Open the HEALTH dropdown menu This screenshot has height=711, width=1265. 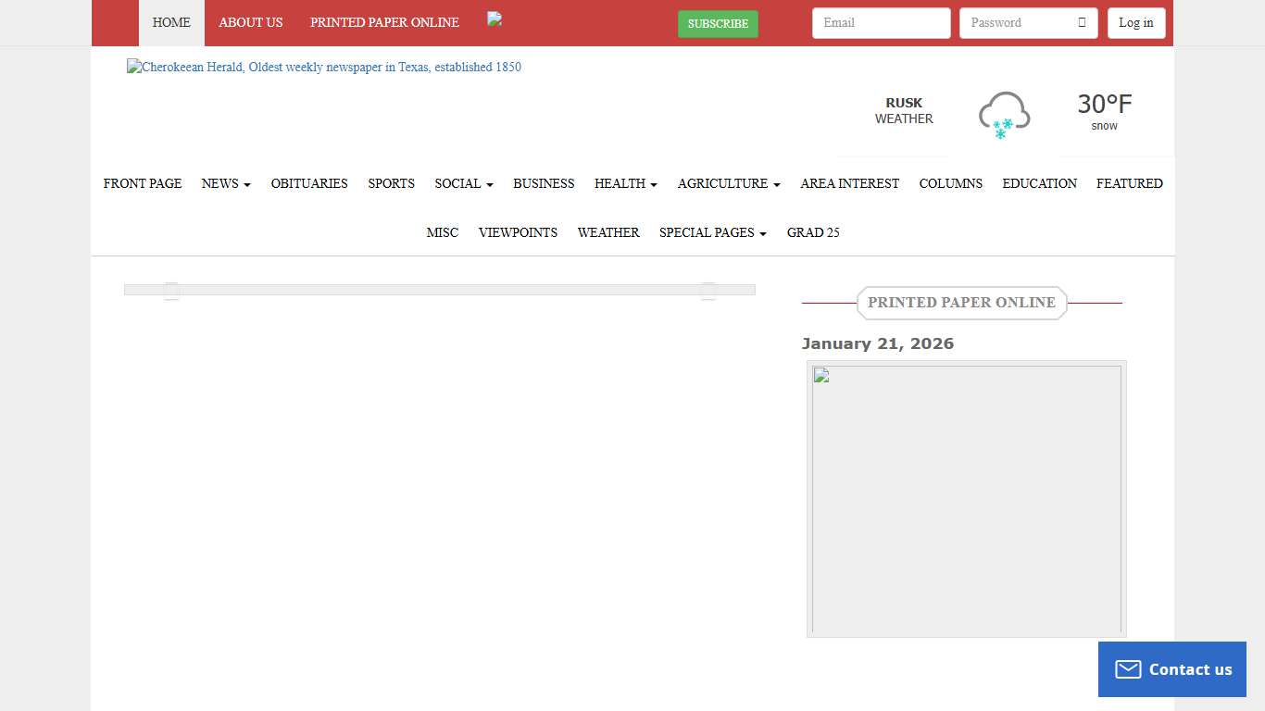coord(625,183)
